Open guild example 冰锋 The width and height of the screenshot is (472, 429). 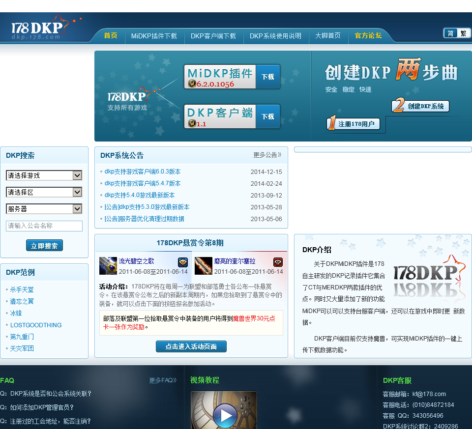pyautogui.click(x=16, y=313)
